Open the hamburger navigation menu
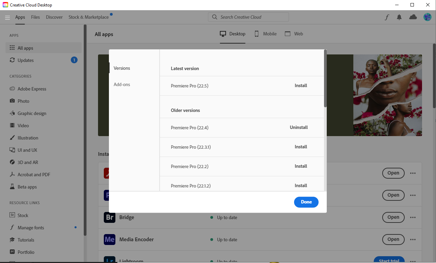 pos(7,17)
